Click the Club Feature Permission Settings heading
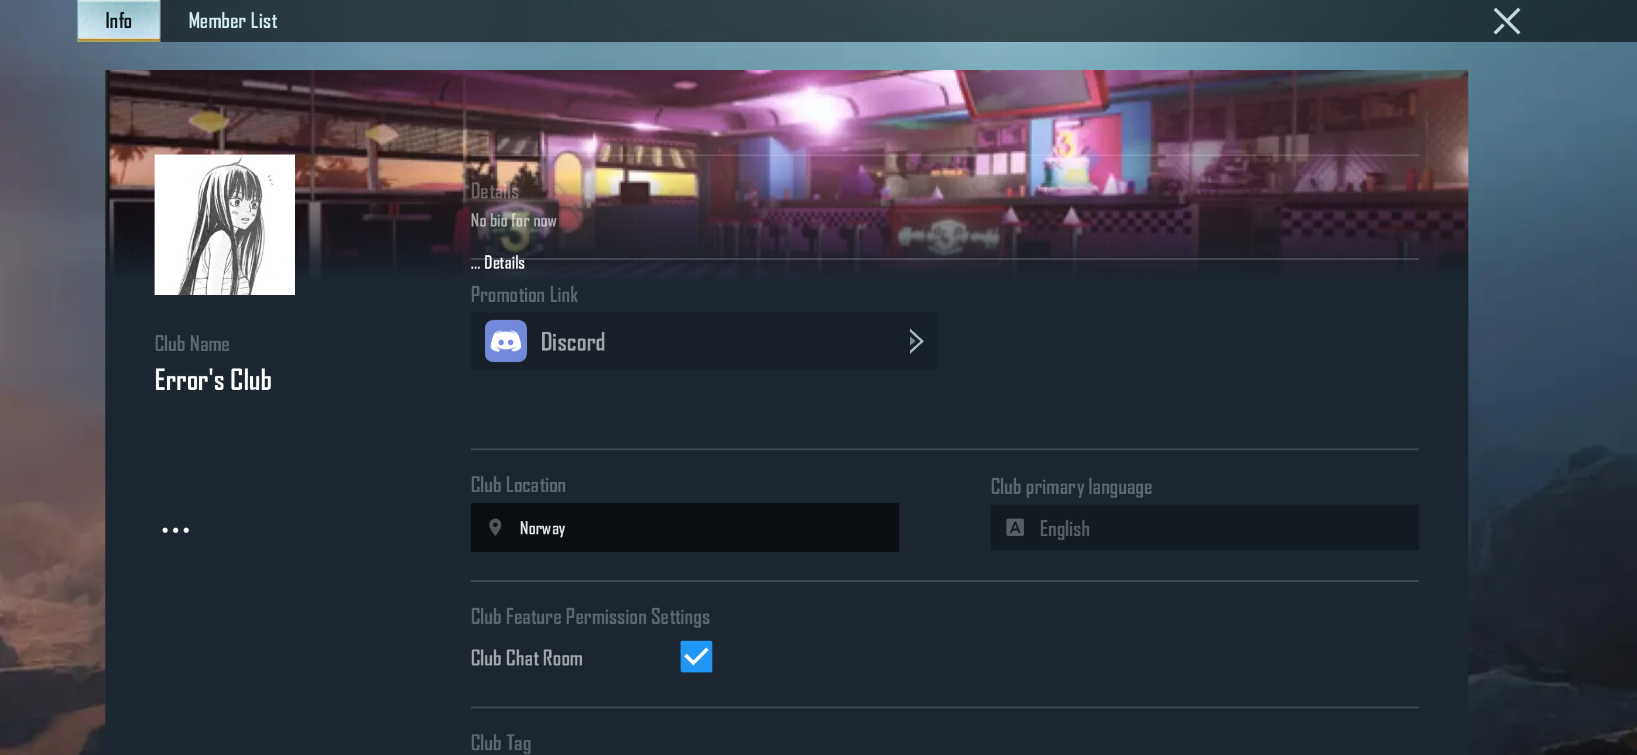The width and height of the screenshot is (1637, 755). tap(590, 616)
